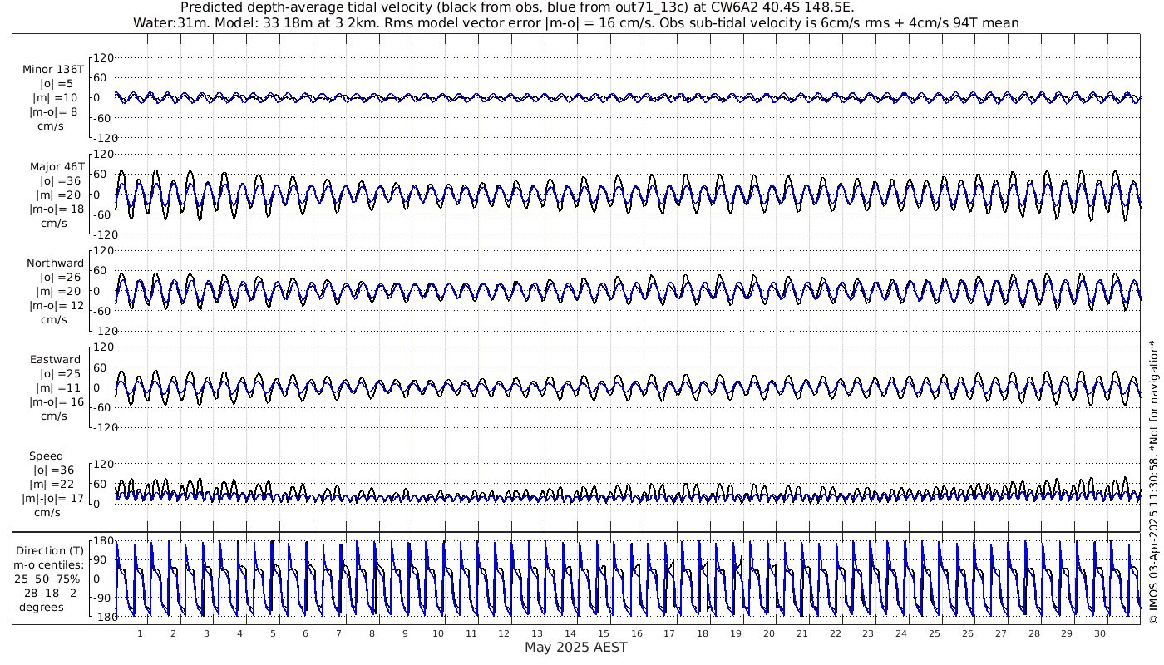Image resolution: width=1164 pixels, height=665 pixels.
Task: Click day 1 on the date axis
Action: [141, 633]
